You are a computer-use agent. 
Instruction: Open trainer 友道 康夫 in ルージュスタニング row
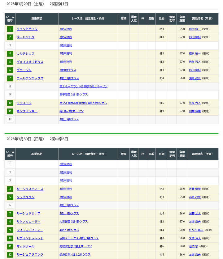pos(195,255)
